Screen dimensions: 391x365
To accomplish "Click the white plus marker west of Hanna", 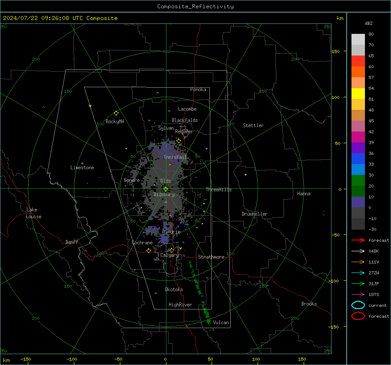I will pos(245,174).
